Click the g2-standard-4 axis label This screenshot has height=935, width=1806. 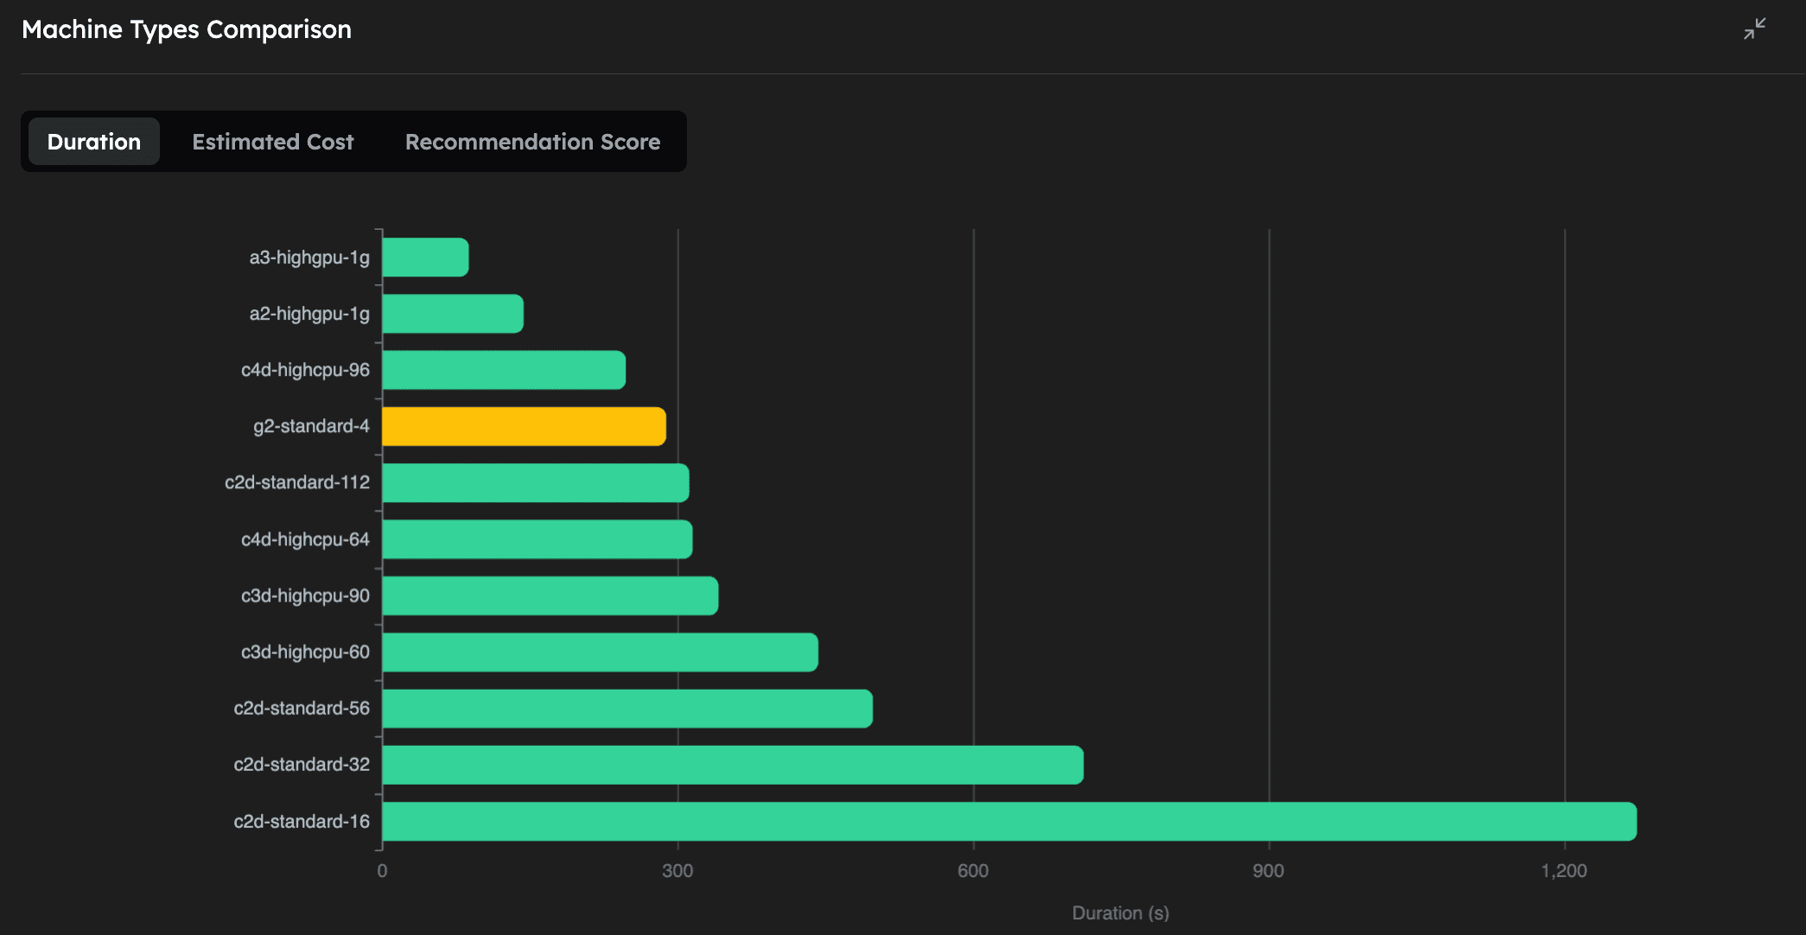[309, 425]
